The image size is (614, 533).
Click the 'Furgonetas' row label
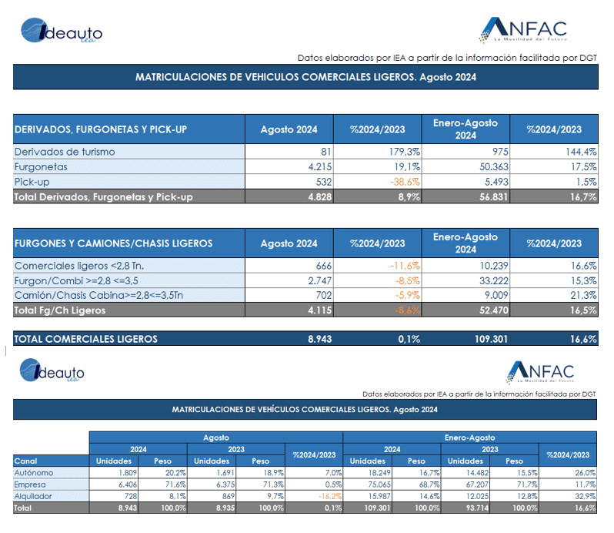[x=41, y=167]
